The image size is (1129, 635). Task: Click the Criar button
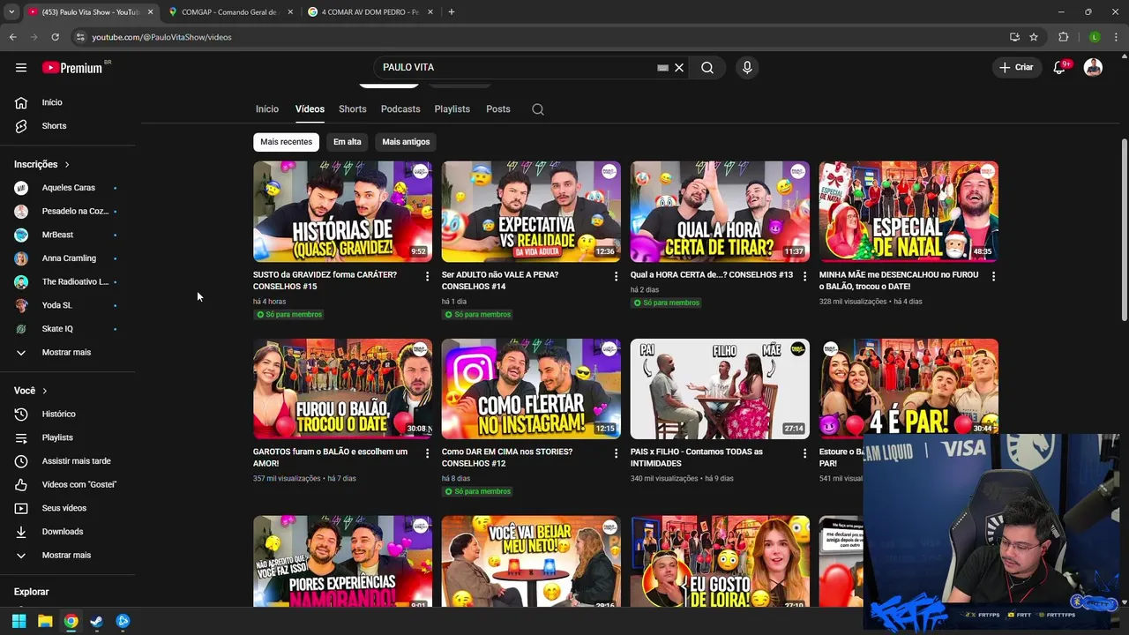click(x=1016, y=67)
